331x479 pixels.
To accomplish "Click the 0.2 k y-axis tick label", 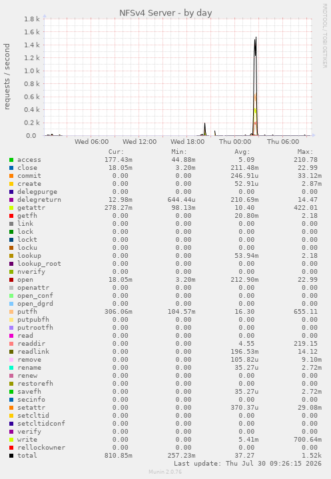I will [32, 123].
